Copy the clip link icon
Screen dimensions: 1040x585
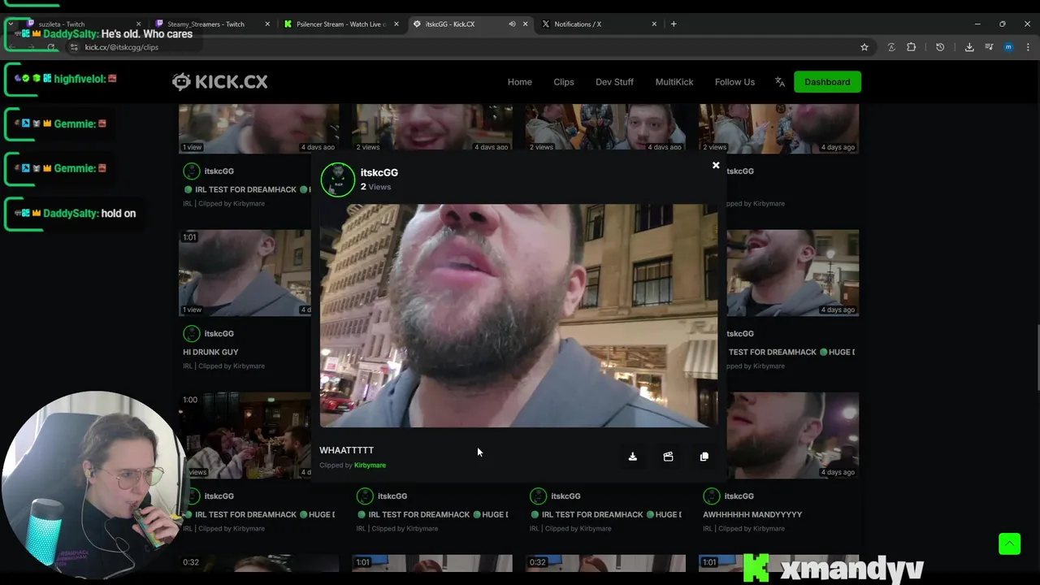704,457
